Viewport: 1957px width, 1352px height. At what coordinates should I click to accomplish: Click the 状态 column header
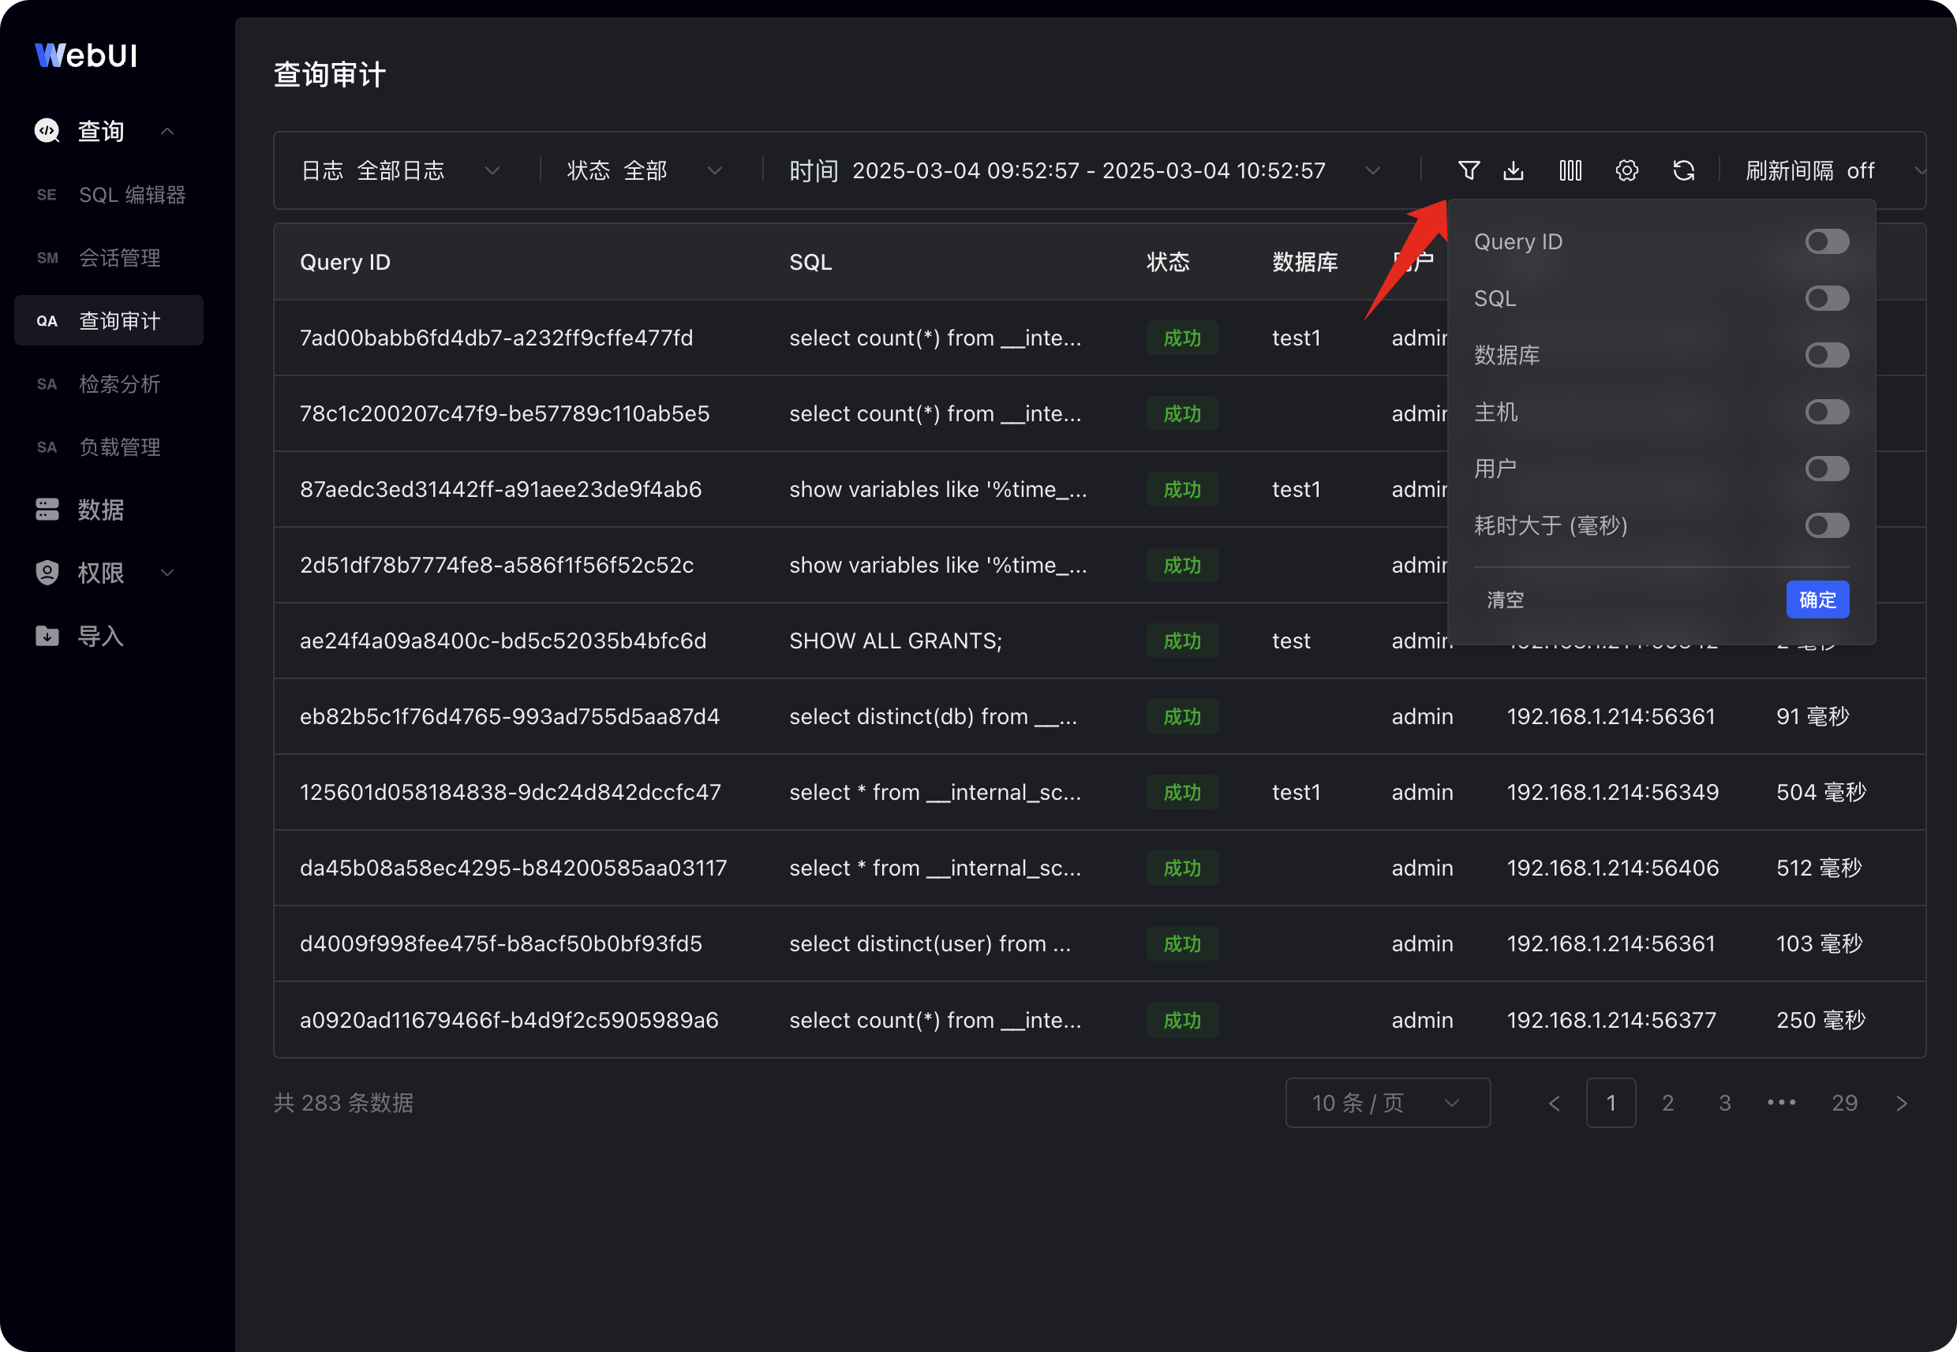tap(1167, 262)
